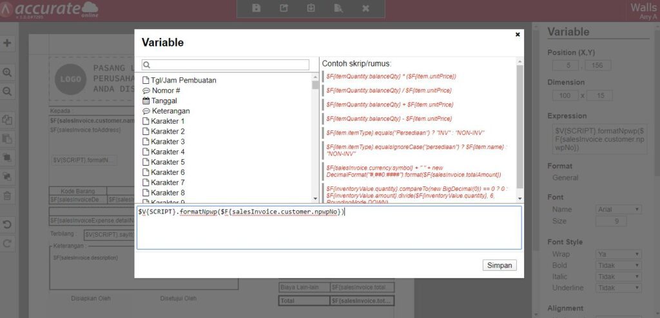Image resolution: width=660 pixels, height=318 pixels.
Task: Click the bring to front icon
Action: (7, 157)
